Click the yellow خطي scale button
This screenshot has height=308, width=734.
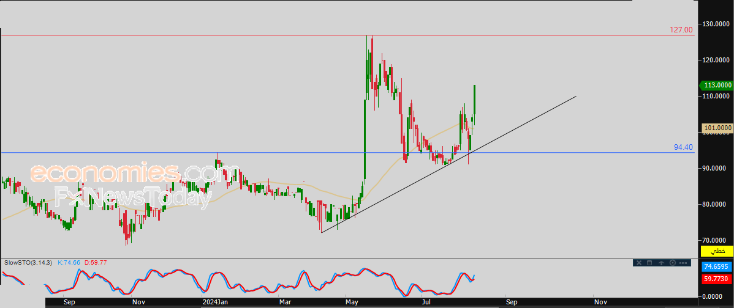coord(717,251)
